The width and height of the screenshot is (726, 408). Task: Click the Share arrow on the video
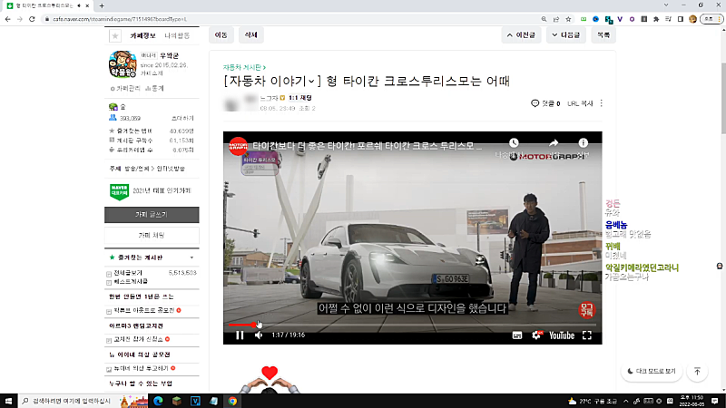pyautogui.click(x=552, y=143)
